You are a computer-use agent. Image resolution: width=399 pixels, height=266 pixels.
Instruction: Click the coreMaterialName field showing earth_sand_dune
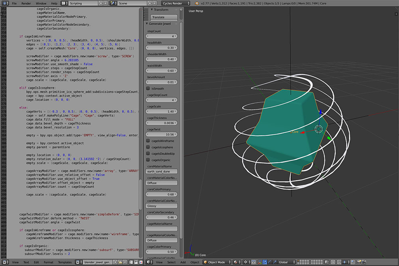pyautogui.click(x=162, y=171)
